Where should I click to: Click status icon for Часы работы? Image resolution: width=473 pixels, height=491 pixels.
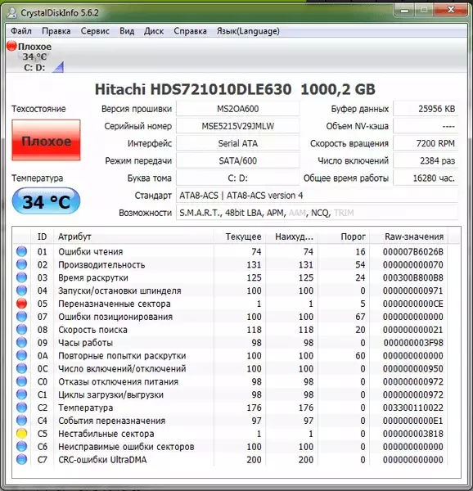tap(21, 343)
